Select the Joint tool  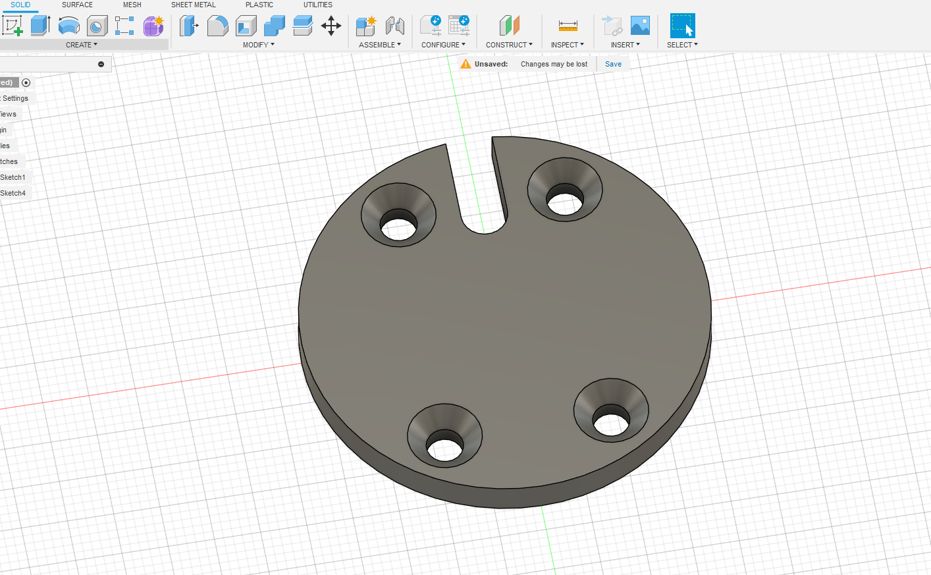394,26
